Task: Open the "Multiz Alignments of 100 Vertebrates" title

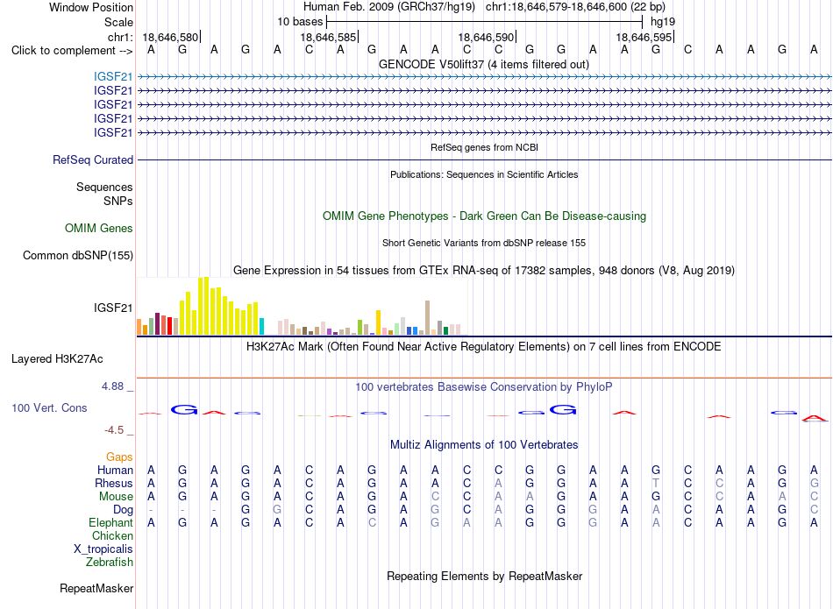Action: (484, 445)
